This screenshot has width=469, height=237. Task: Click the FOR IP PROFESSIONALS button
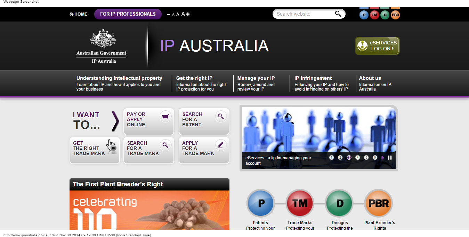pyautogui.click(x=128, y=14)
